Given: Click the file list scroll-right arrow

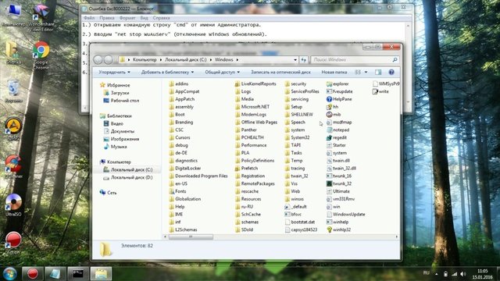Looking at the screenshot, I should 397,237.
